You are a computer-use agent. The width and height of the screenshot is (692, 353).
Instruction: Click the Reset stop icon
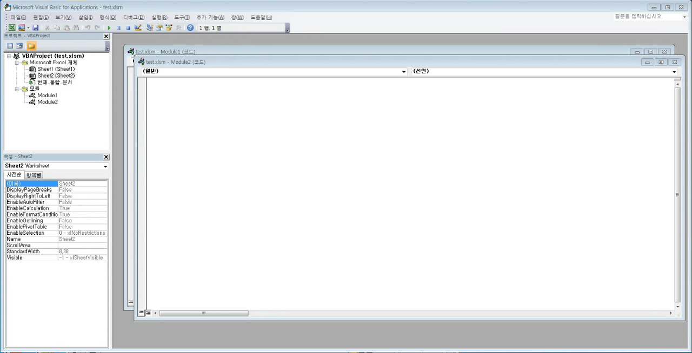[128, 28]
